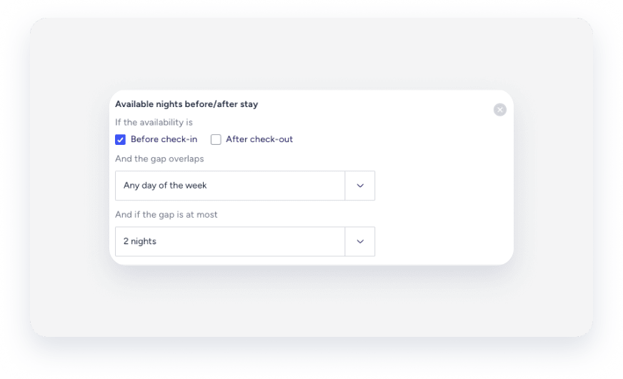Click "And if the gap is at most" label
The width and height of the screenshot is (623, 379).
166,214
